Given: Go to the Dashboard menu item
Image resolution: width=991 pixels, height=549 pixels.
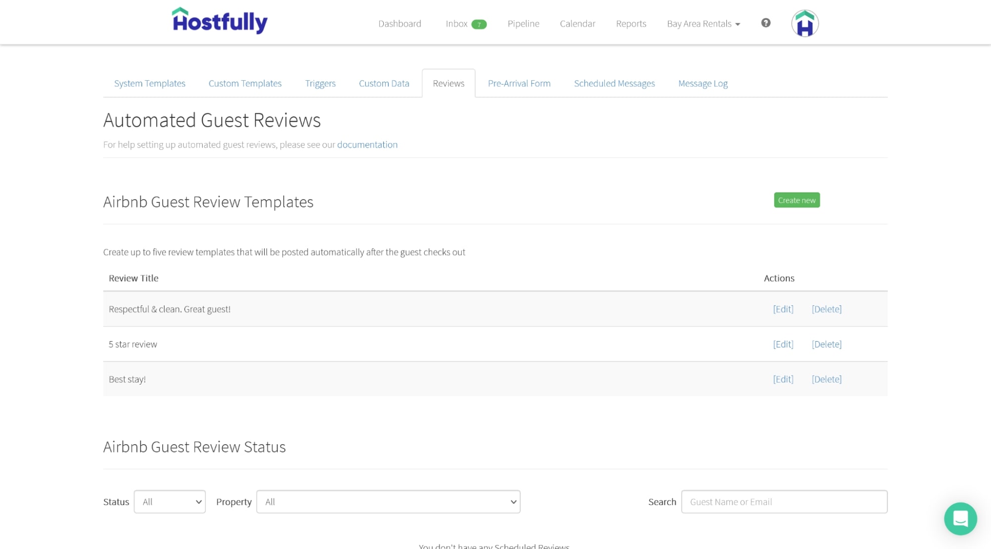Looking at the screenshot, I should pos(400,23).
